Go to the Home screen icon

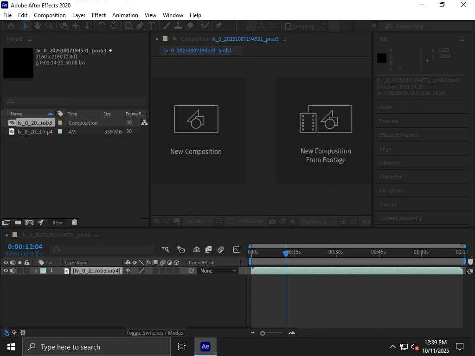(x=11, y=26)
